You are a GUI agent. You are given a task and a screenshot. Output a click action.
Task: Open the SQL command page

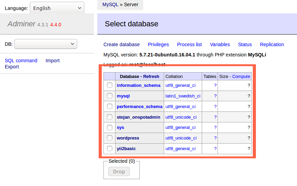(21, 61)
